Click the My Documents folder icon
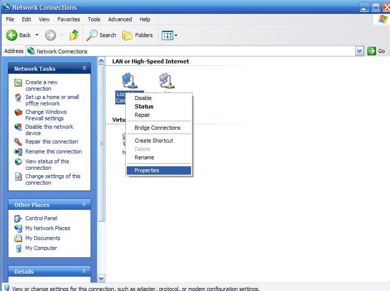 pos(18,238)
